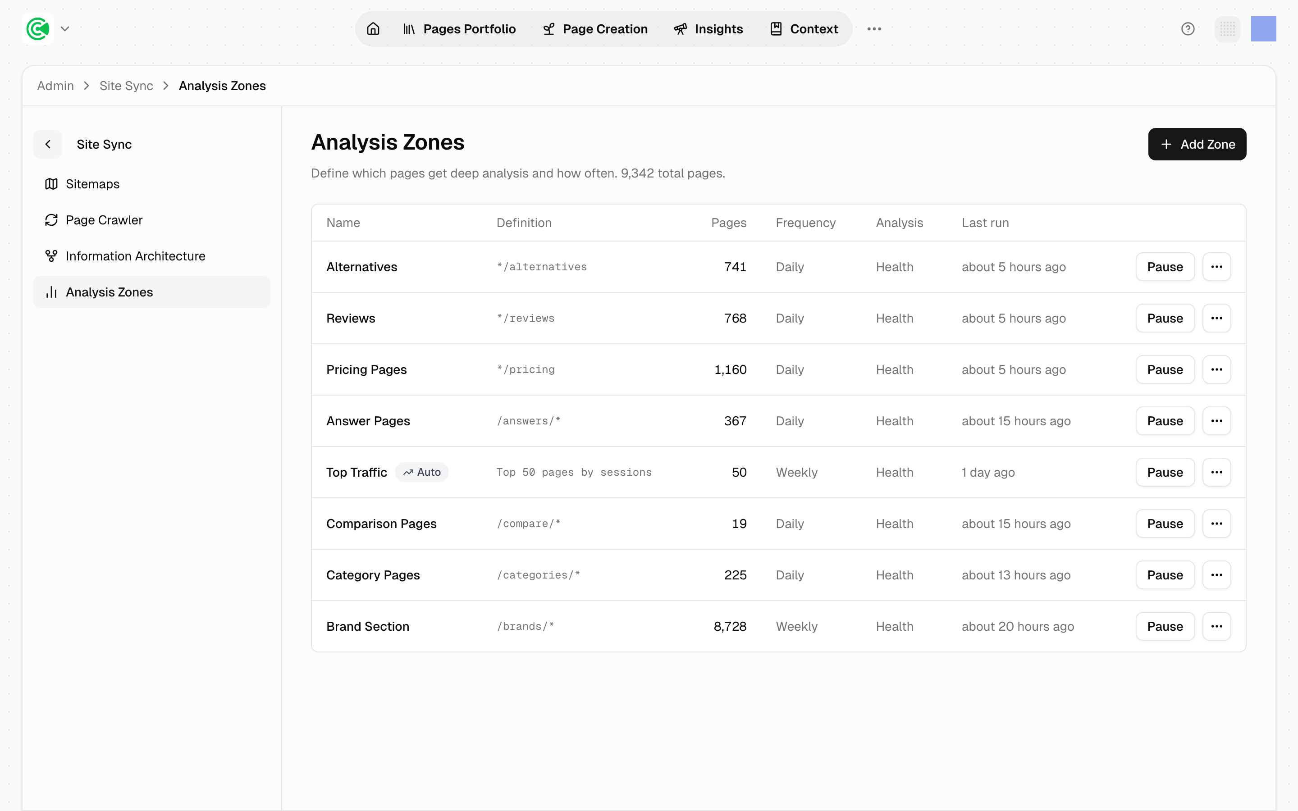The width and height of the screenshot is (1298, 811).
Task: Click the Name column header
Action: 343,223
